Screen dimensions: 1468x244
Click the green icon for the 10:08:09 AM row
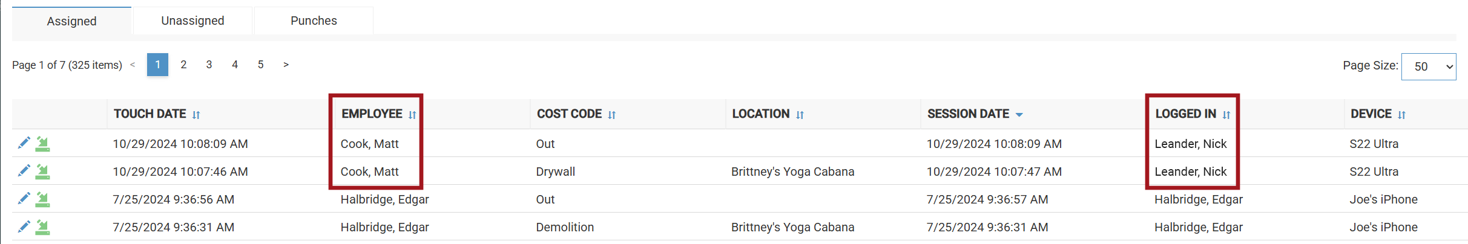click(x=42, y=144)
